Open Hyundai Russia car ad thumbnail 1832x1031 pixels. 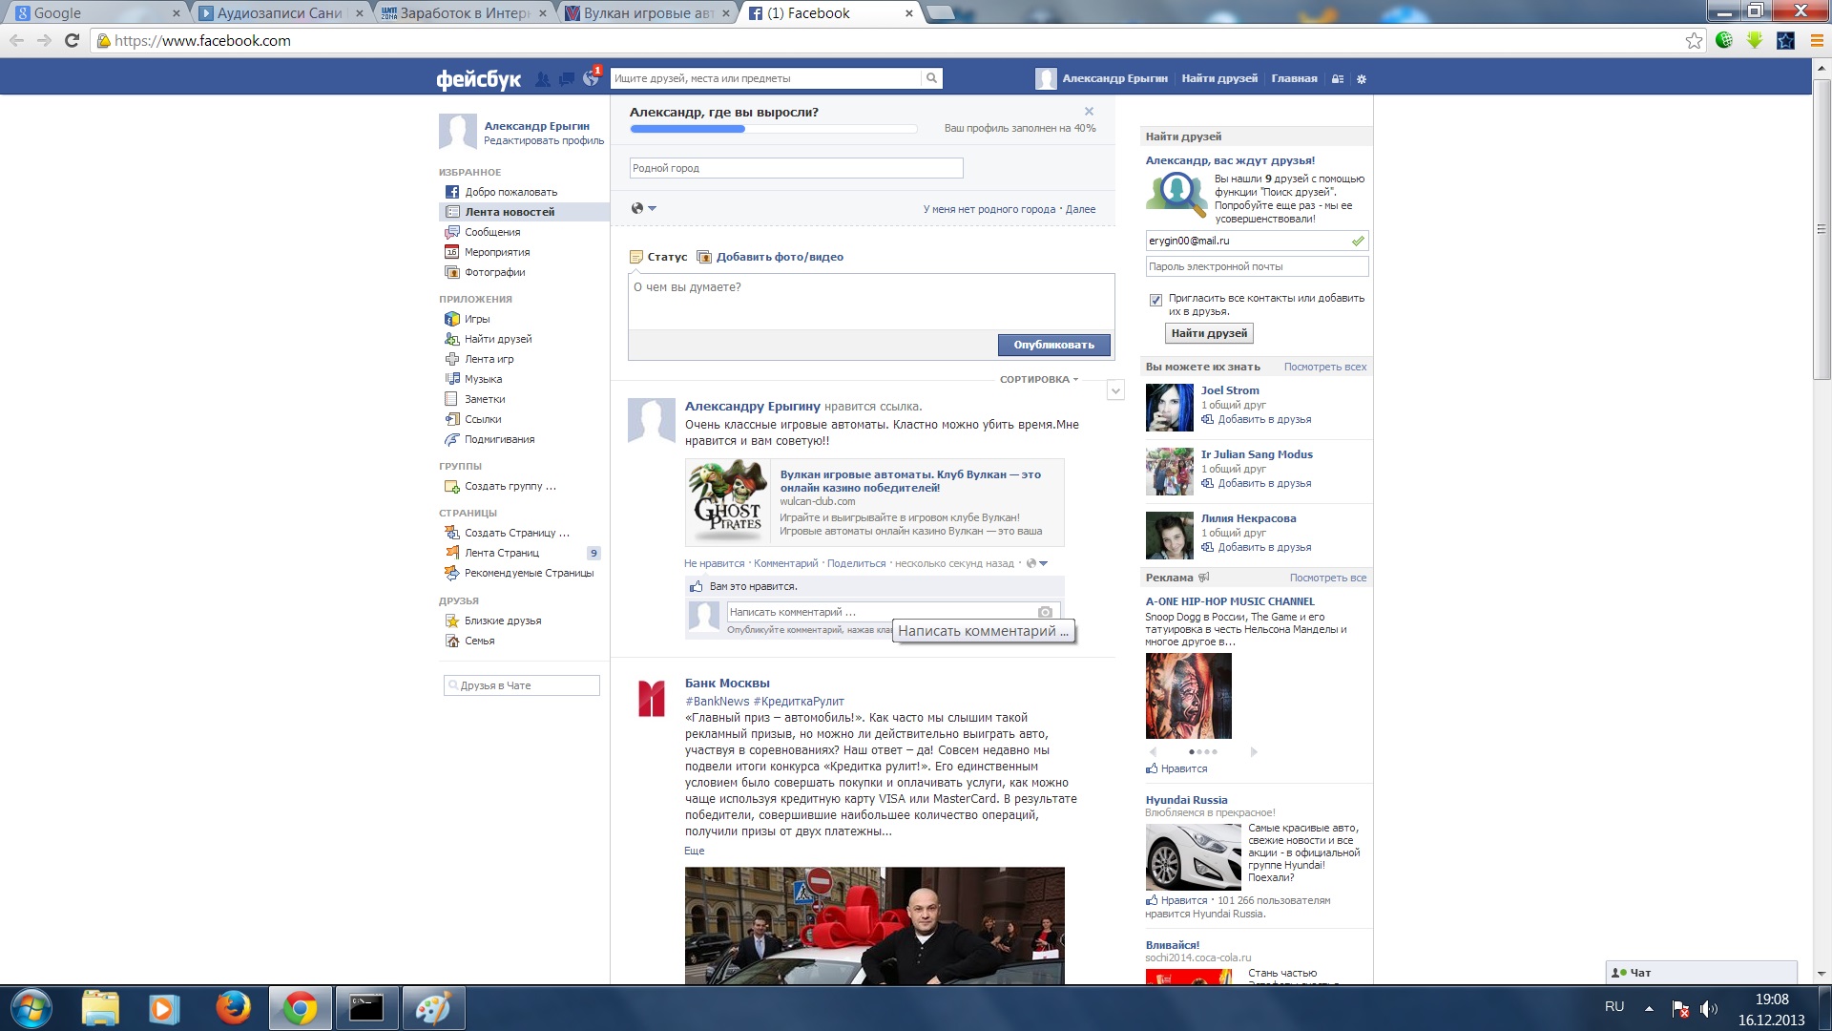point(1193,856)
